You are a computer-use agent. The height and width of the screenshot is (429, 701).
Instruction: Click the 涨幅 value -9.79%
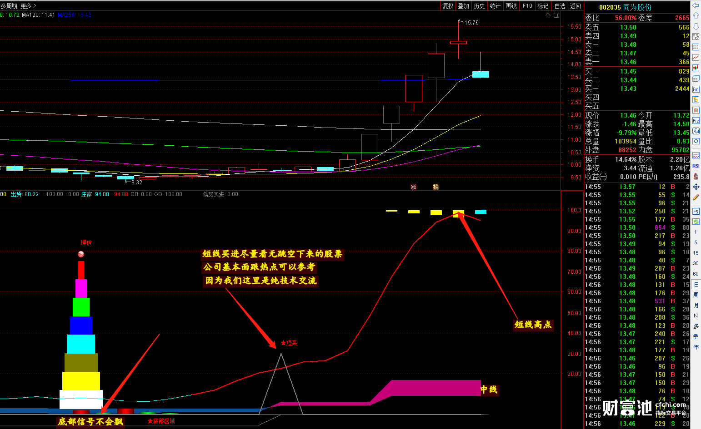(626, 133)
